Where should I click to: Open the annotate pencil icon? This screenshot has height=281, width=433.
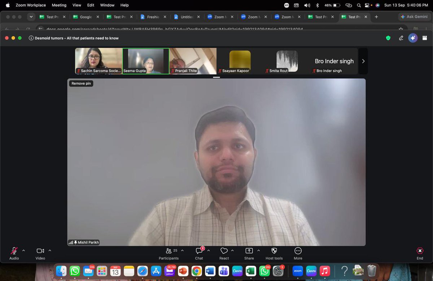401,38
